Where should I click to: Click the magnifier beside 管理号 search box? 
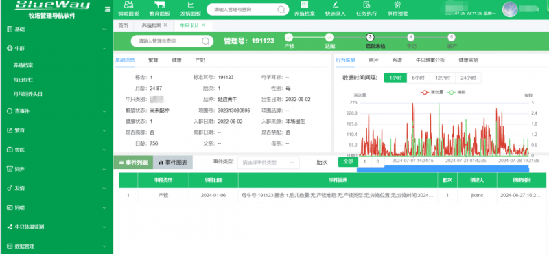coord(205,41)
